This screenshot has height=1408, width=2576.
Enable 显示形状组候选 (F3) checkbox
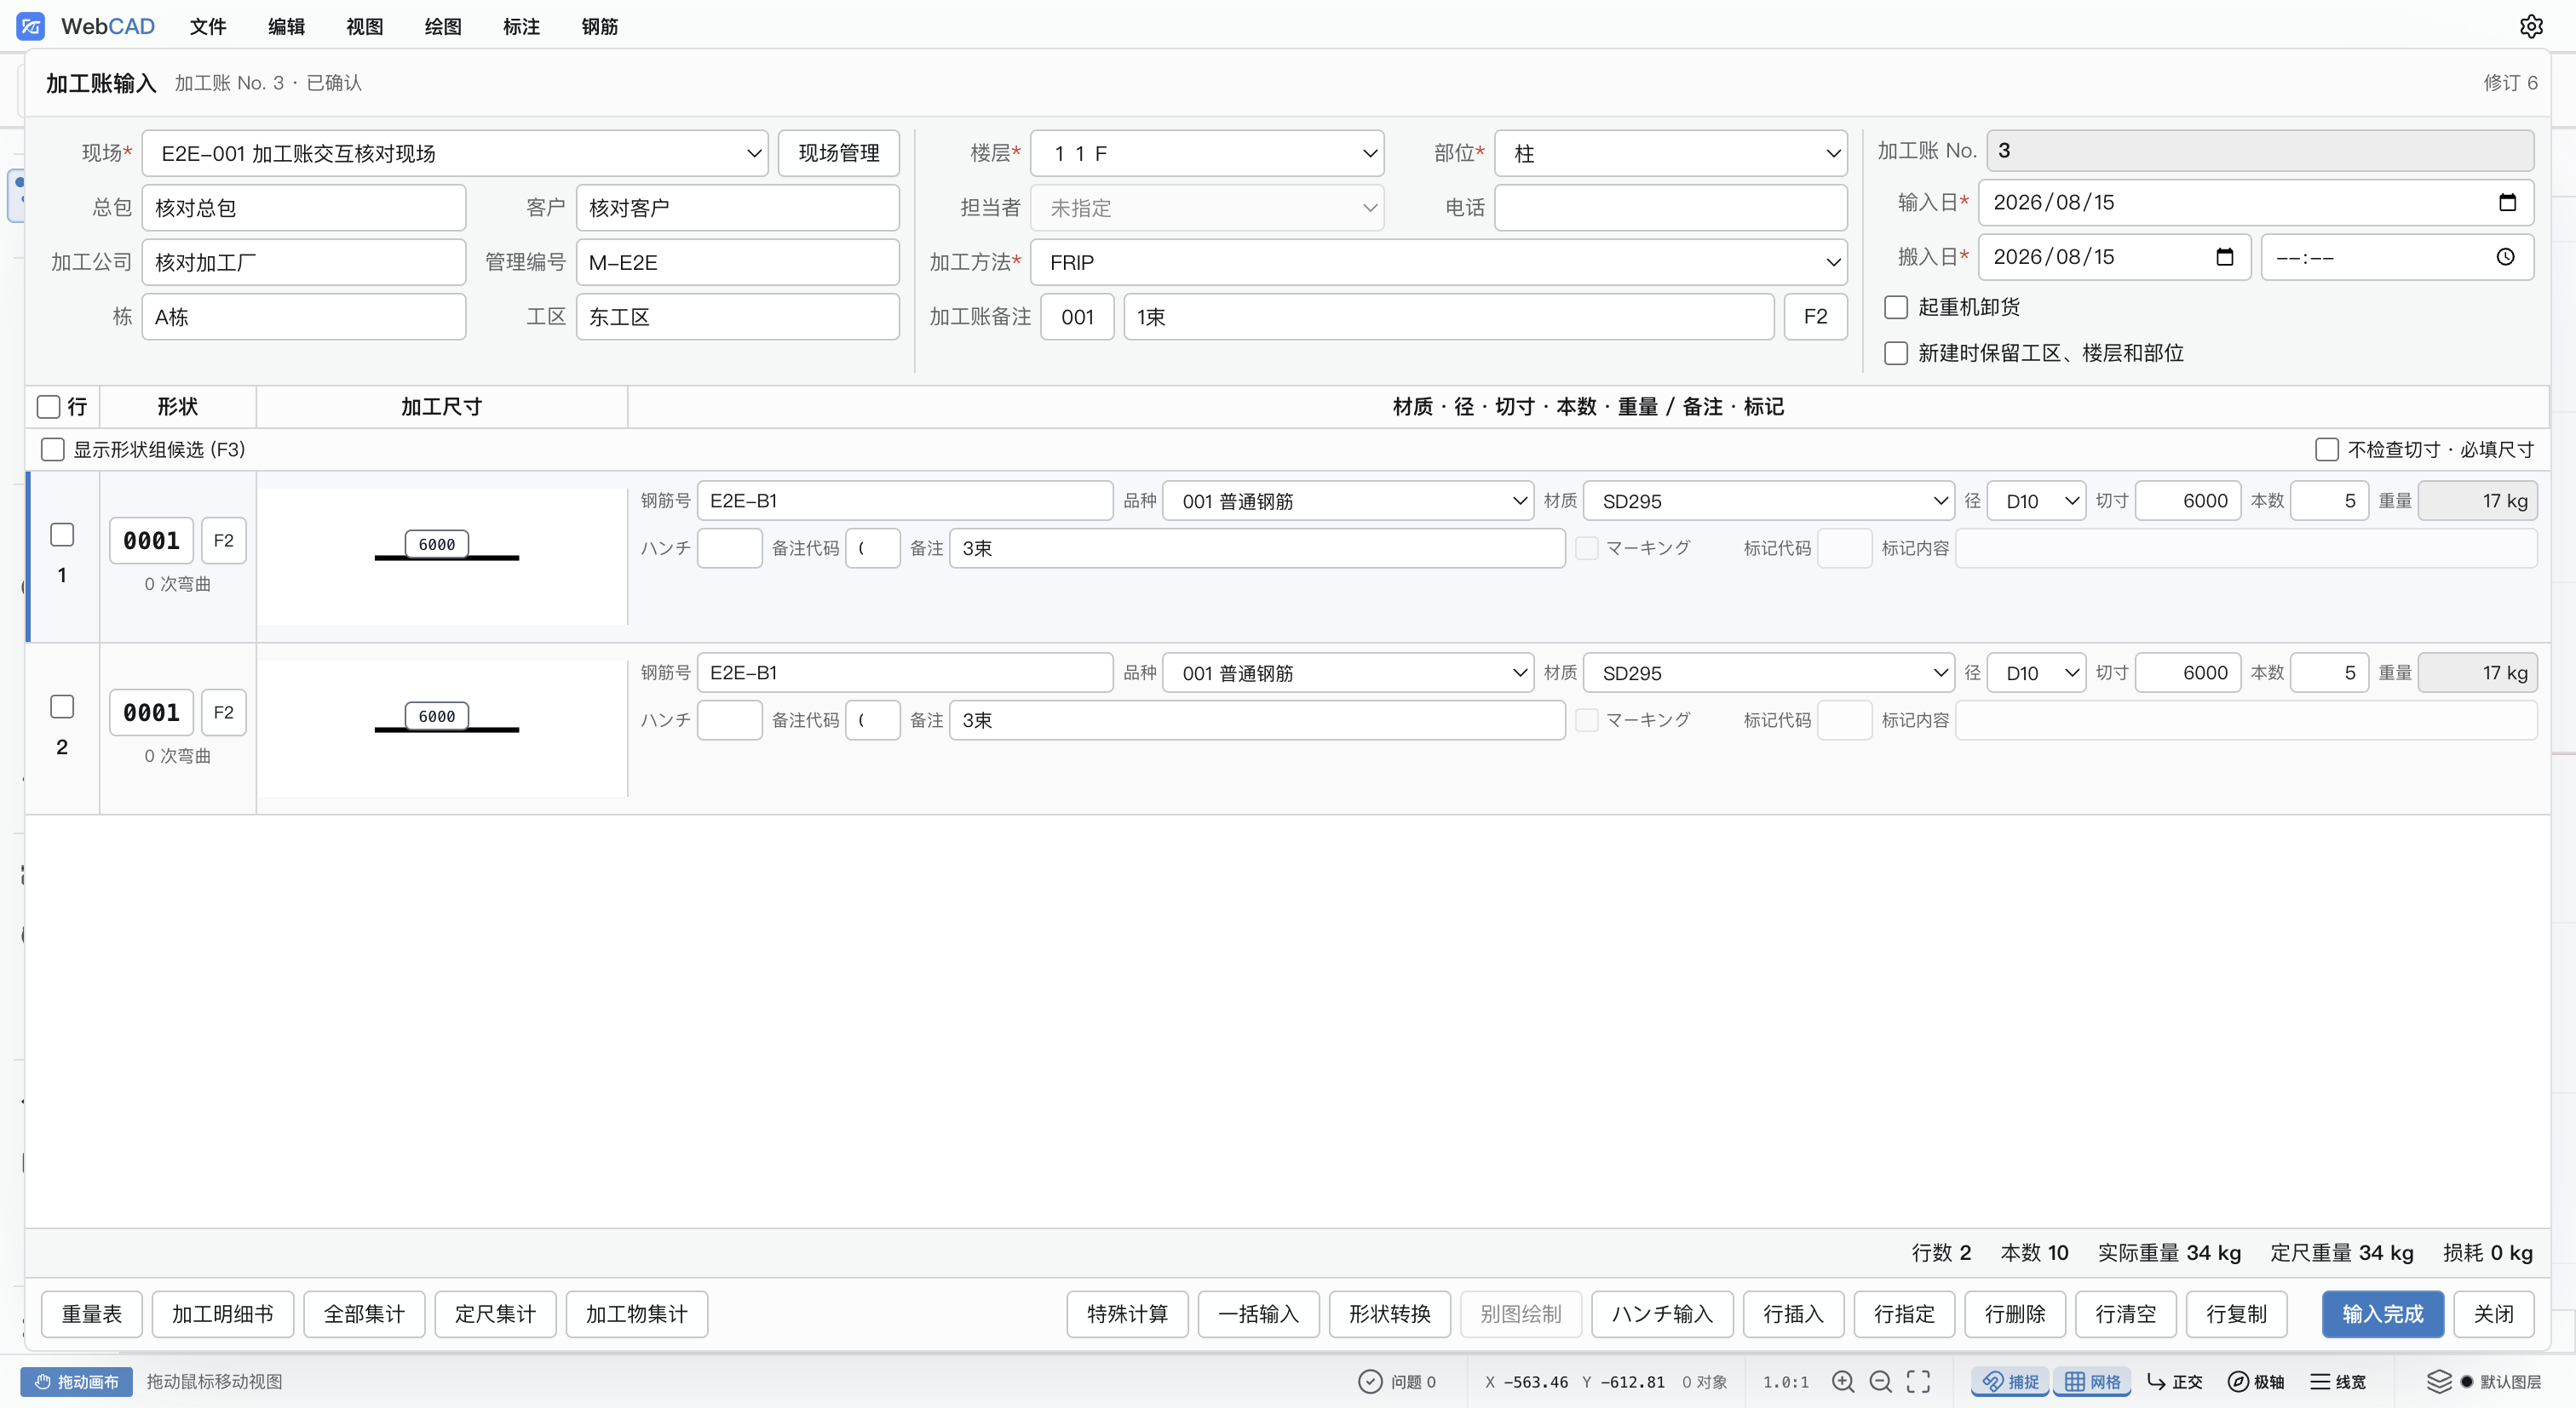click(52, 449)
